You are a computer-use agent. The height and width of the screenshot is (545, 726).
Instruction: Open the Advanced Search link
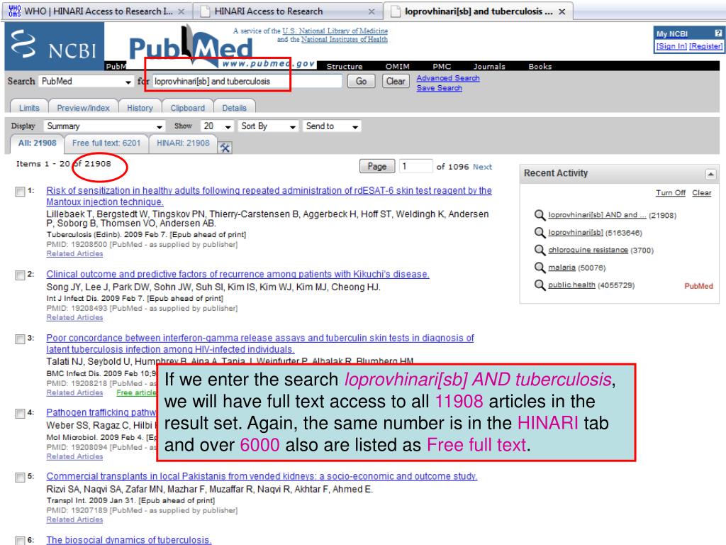tap(448, 78)
